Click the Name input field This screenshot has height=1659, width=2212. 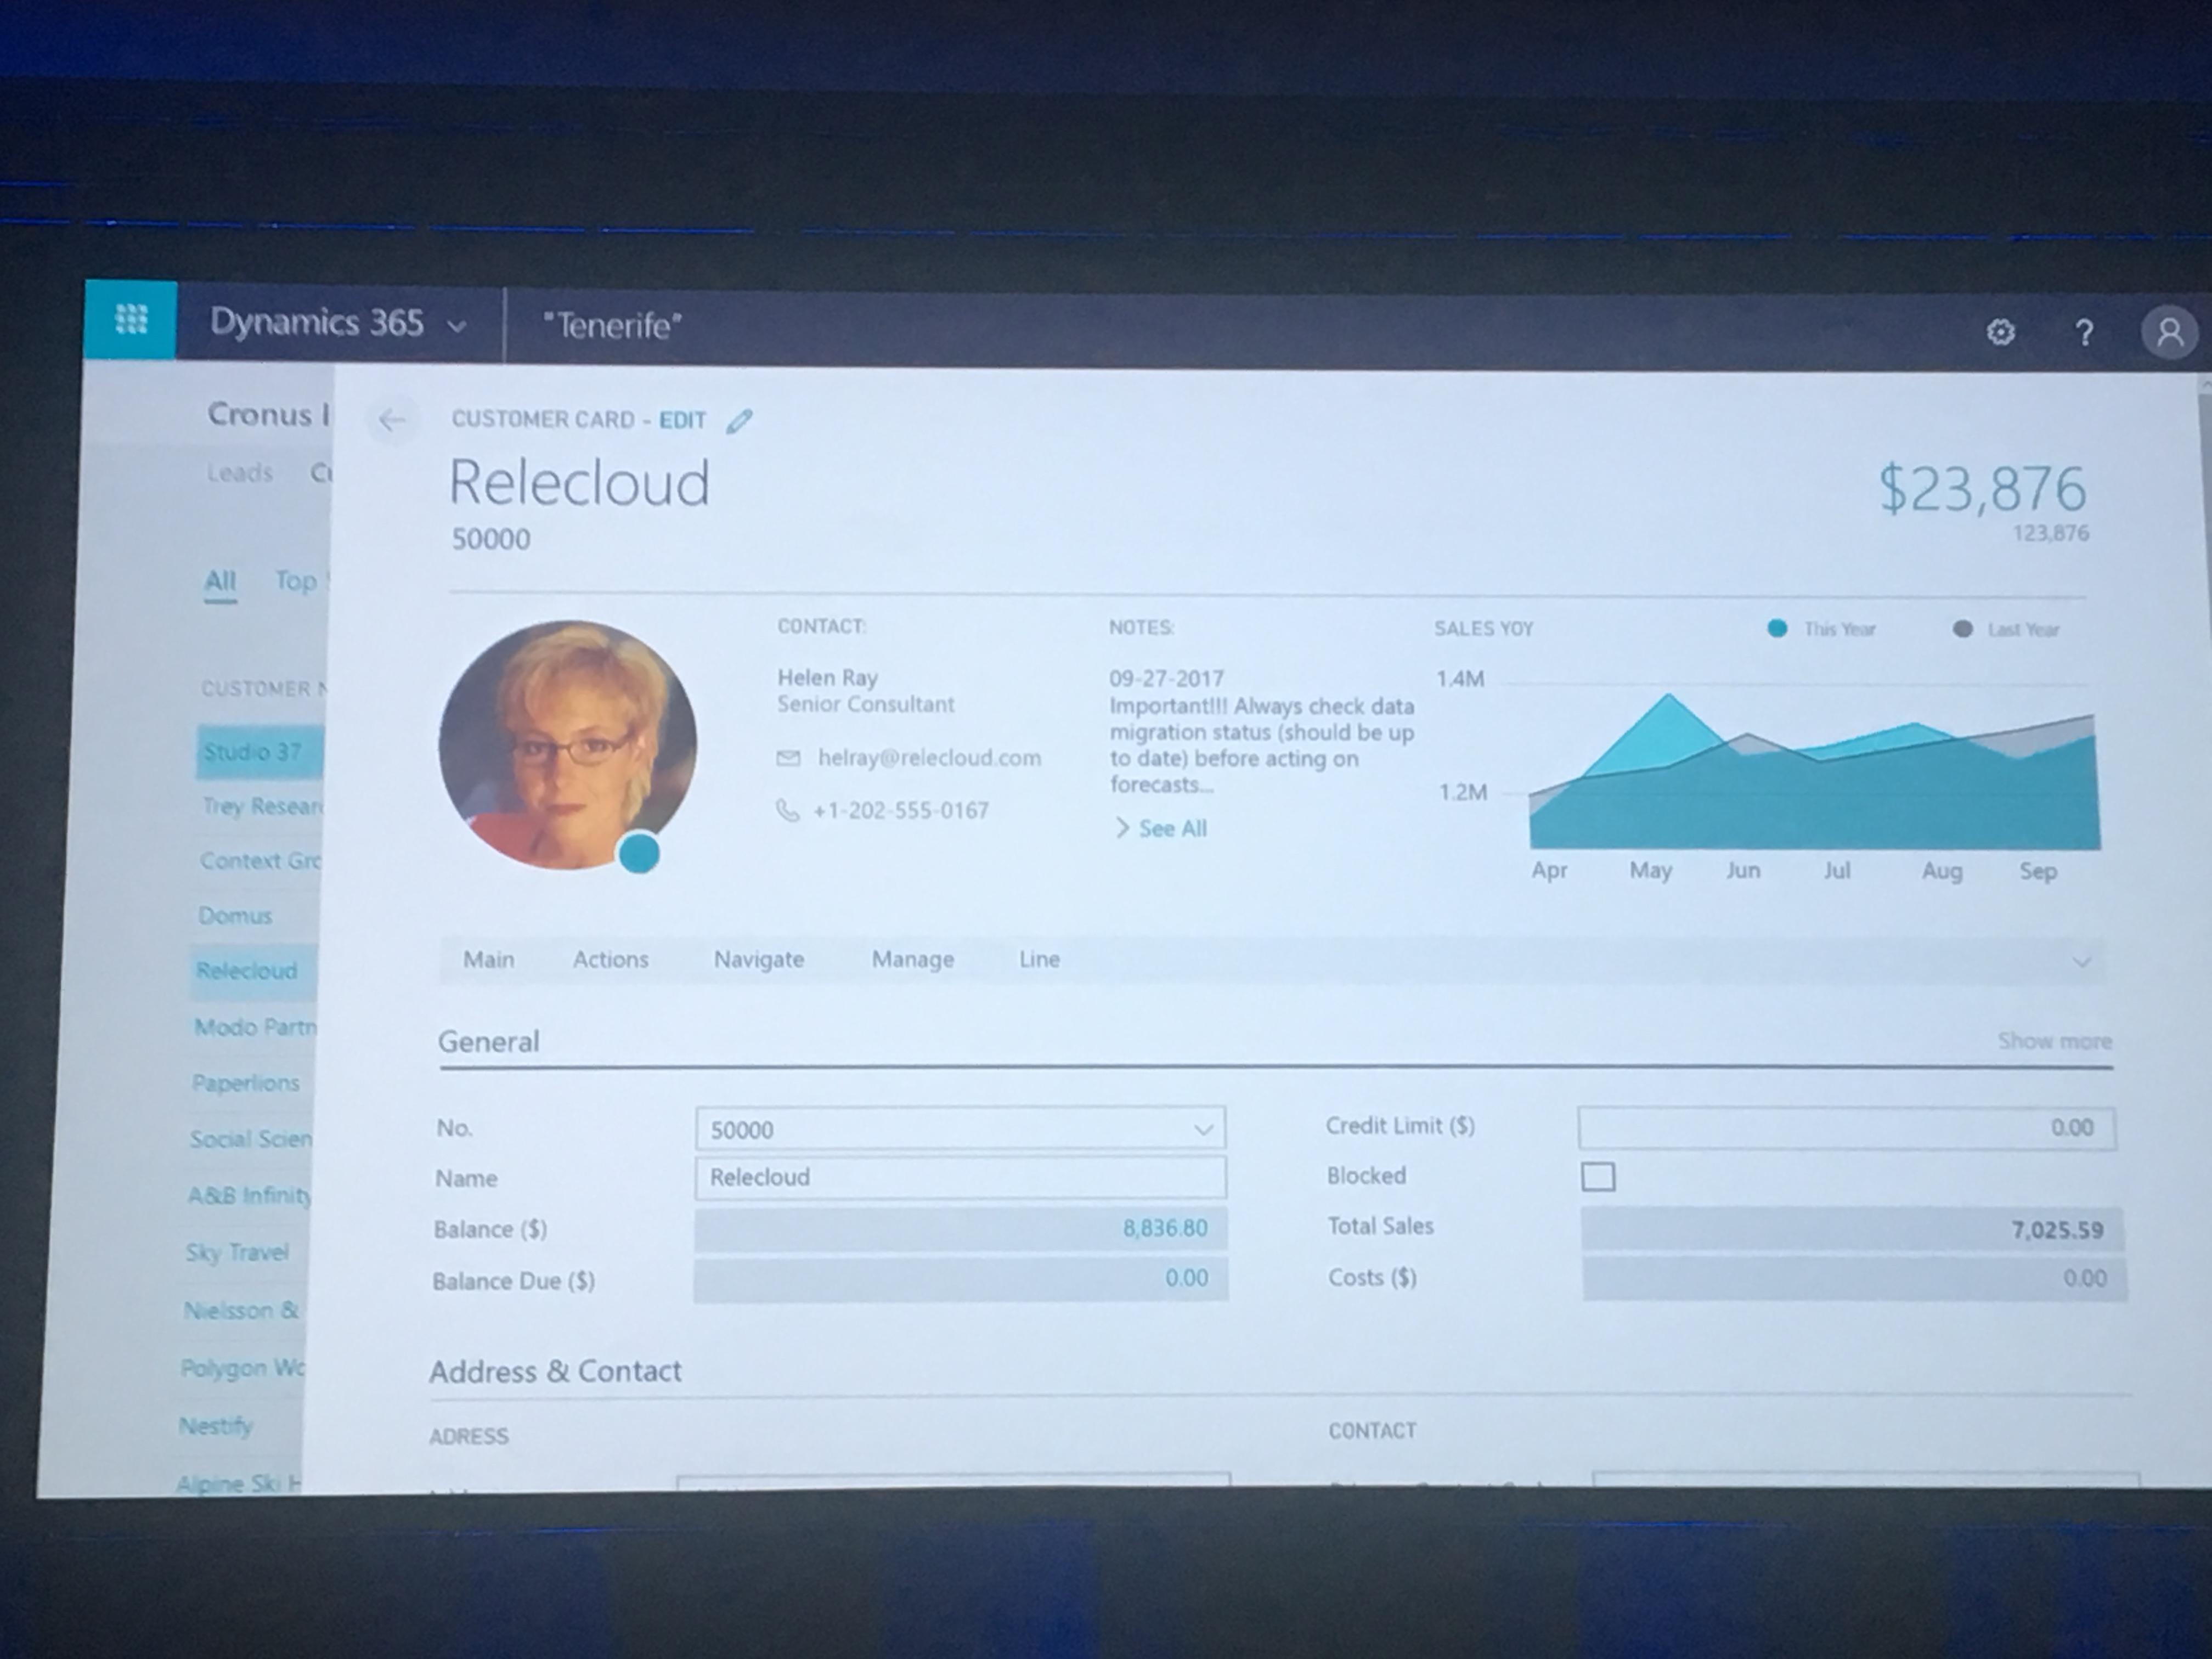pyautogui.click(x=960, y=1178)
